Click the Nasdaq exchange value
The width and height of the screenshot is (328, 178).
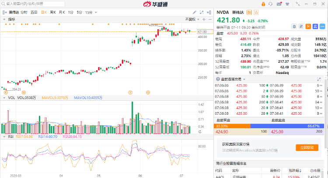pyautogui.click(x=282, y=72)
